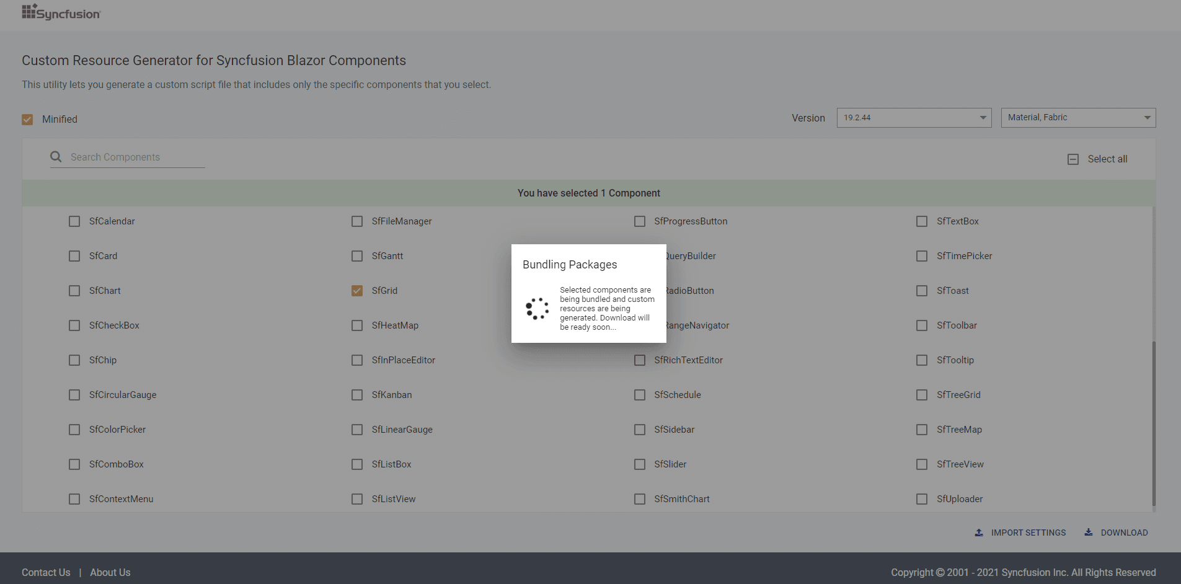Click the SfTooltip label

tap(955, 360)
